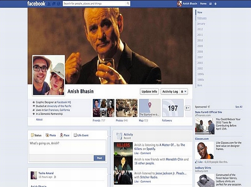Image resolution: width=251 pixels, height=187 pixels.
Task: Open San Francisco, California link
Action: pyautogui.click(x=57, y=110)
